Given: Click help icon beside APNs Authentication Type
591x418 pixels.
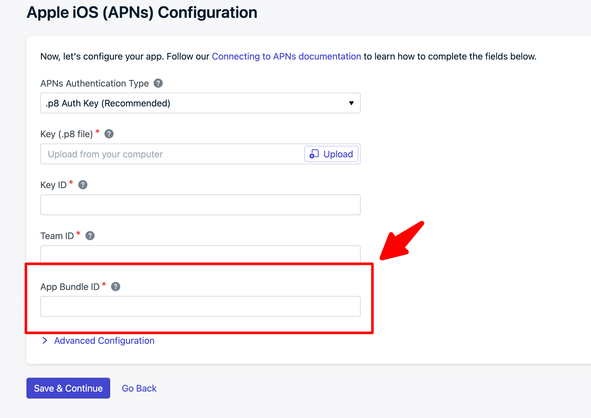Looking at the screenshot, I should [158, 83].
